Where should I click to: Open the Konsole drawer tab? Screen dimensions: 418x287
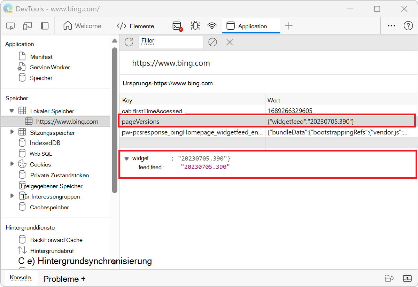pos(20,278)
